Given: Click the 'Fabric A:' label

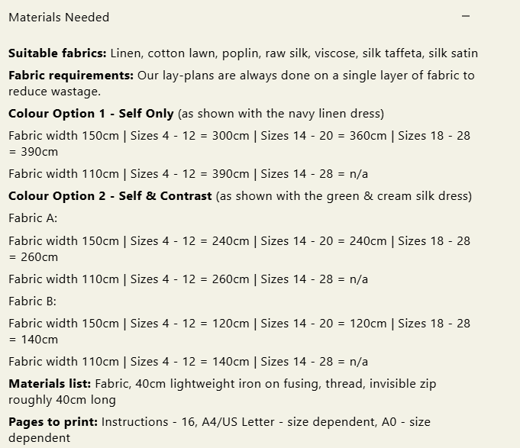Looking at the screenshot, I should pos(33,218).
